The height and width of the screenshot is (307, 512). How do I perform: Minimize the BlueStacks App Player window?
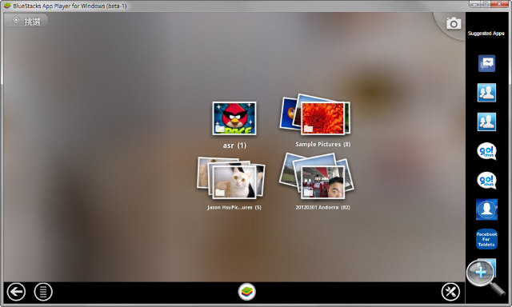(475, 4)
